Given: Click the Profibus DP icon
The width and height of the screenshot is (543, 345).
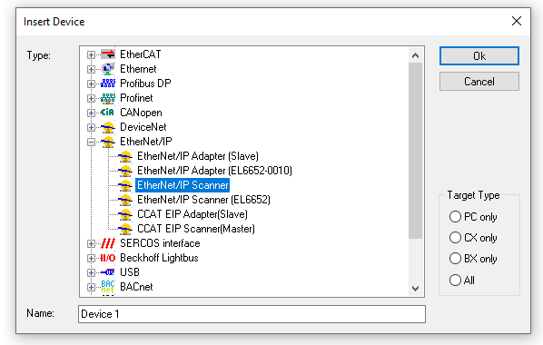Looking at the screenshot, I should click(x=108, y=84).
